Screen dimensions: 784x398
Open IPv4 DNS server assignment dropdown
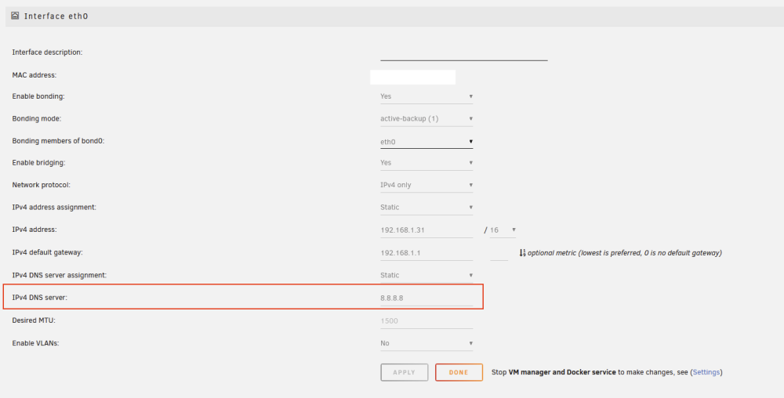click(x=426, y=275)
